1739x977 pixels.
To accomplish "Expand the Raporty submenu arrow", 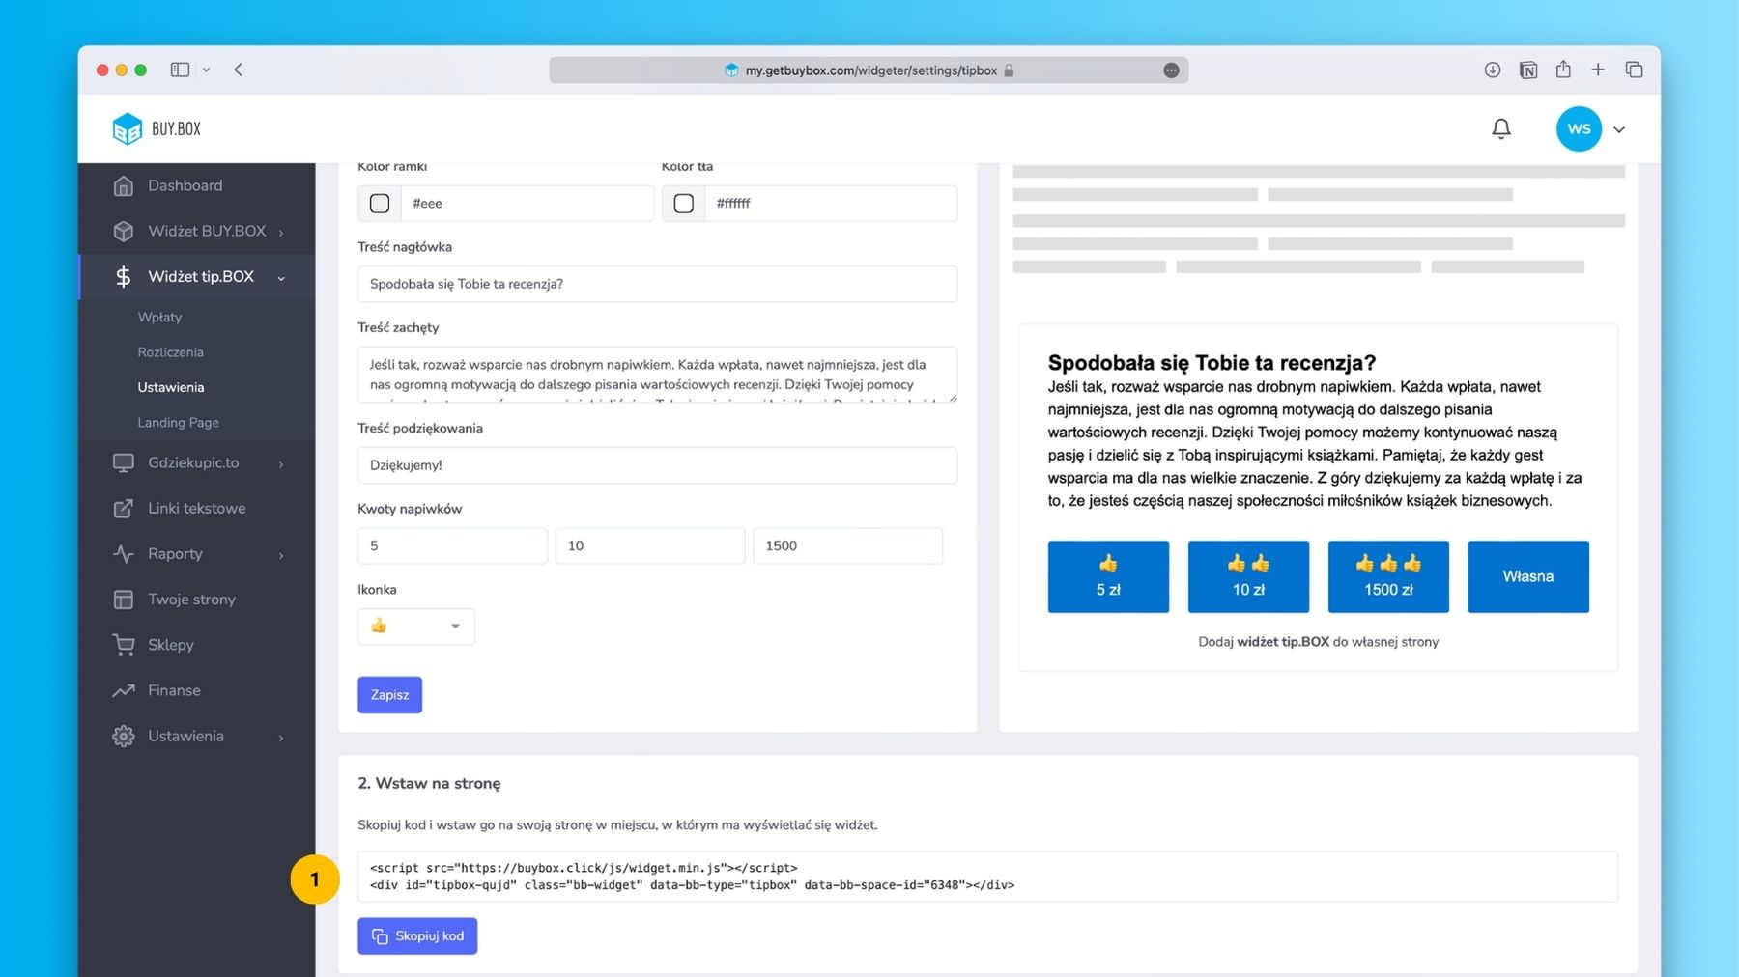I will 281,555.
